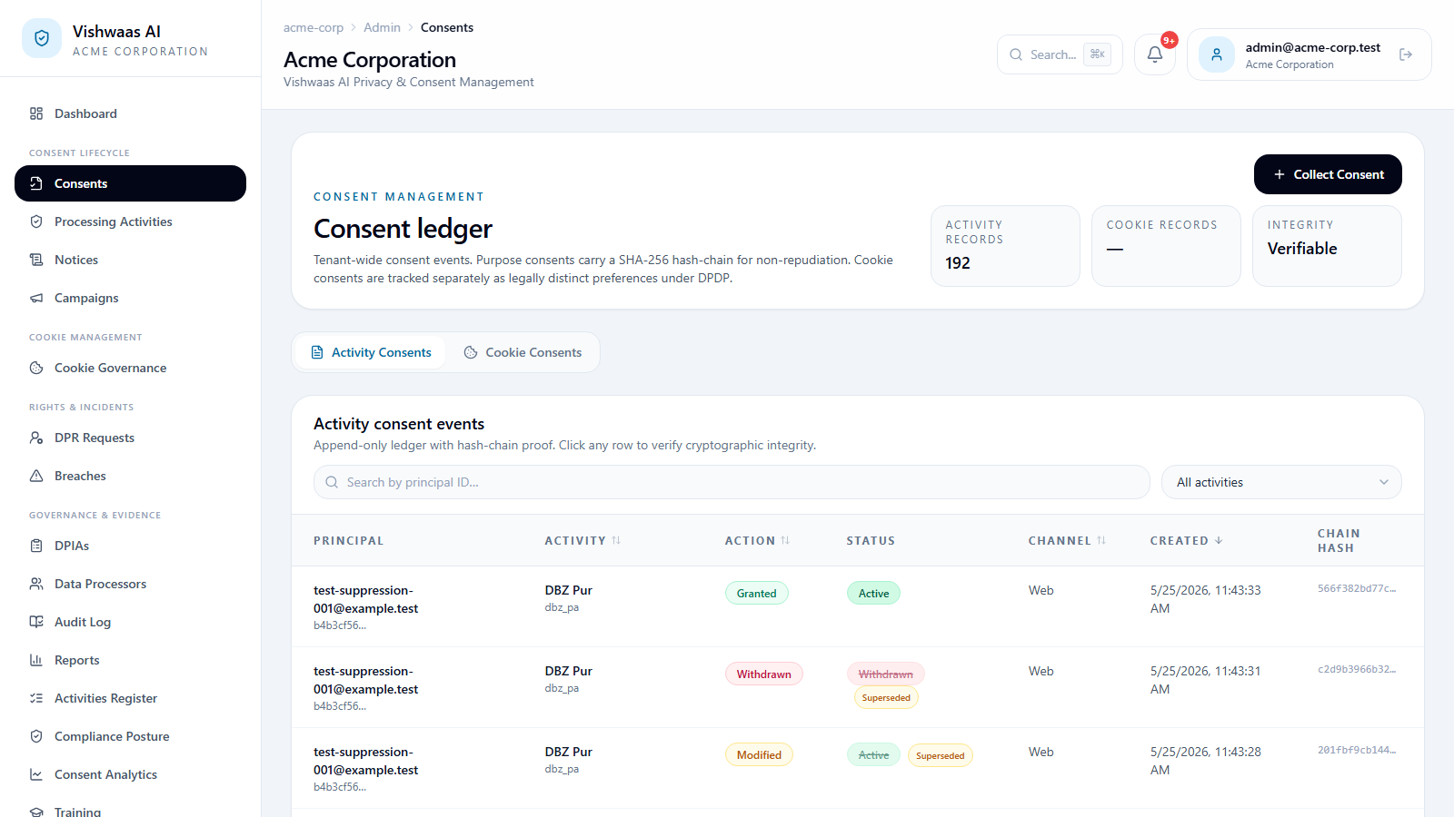
Task: Sort by the Channel column
Action: point(1067,540)
